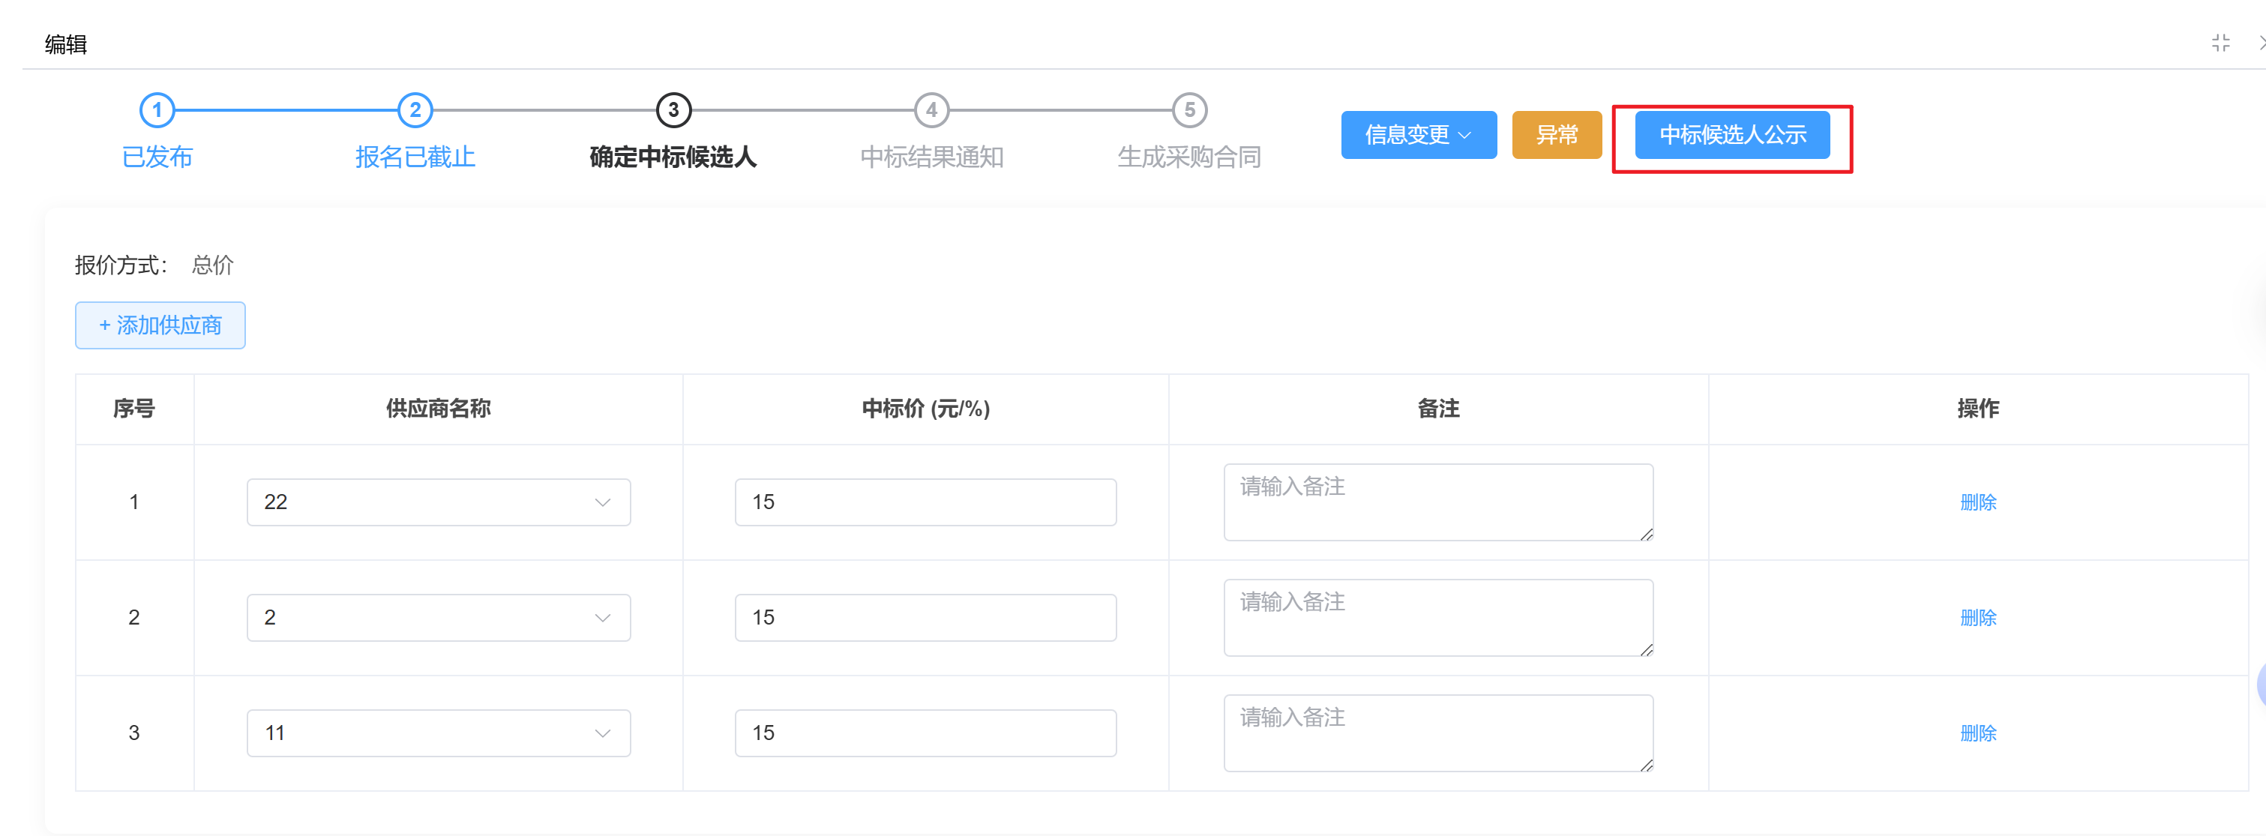Click the row 1 备注 textarea
The image size is (2266, 836).
(1438, 502)
